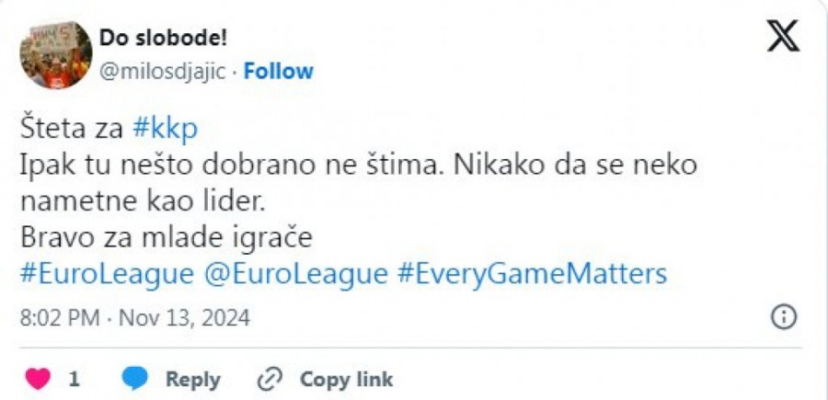This screenshot has width=828, height=400.
Task: Visit the @milosdjajic handle link
Action: point(162,71)
